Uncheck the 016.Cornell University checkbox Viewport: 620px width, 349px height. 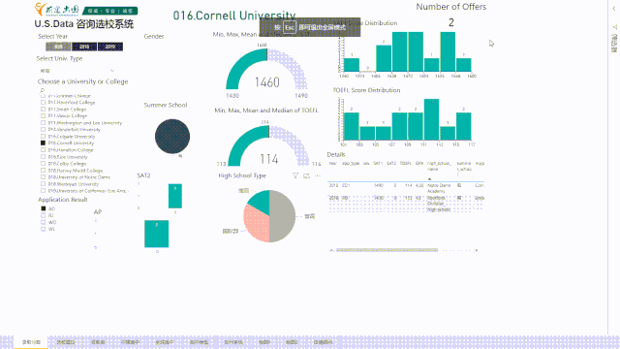pyautogui.click(x=43, y=143)
